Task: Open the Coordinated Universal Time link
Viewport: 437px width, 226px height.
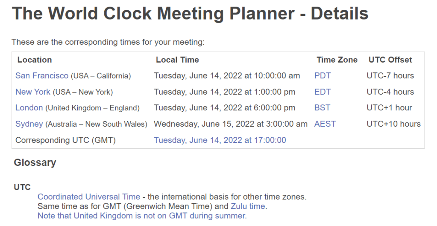Action: click(89, 197)
